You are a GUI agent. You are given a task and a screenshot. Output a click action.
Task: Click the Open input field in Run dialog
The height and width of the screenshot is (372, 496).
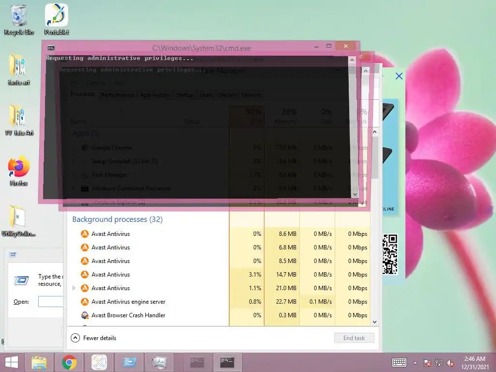coord(50,301)
